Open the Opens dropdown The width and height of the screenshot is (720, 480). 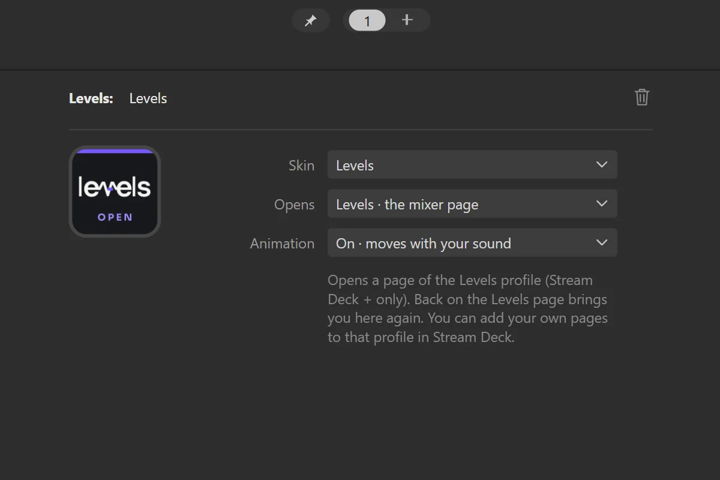[472, 204]
